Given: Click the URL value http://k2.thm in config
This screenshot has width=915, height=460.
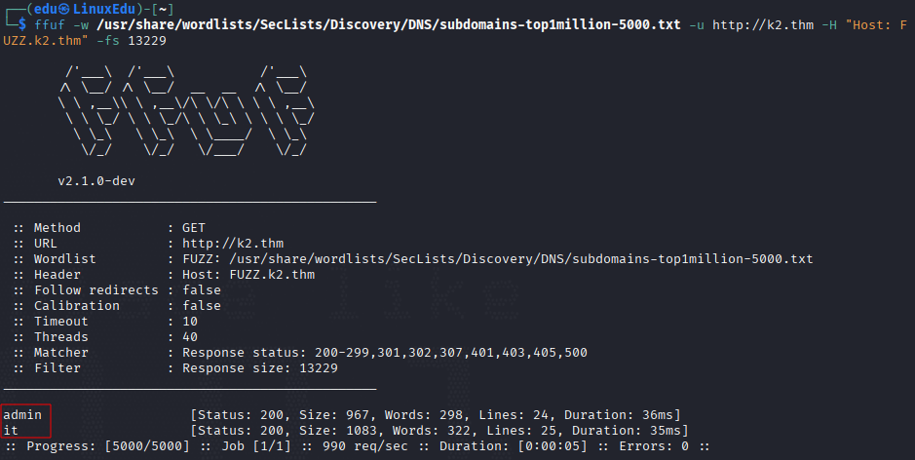Looking at the screenshot, I should (233, 244).
